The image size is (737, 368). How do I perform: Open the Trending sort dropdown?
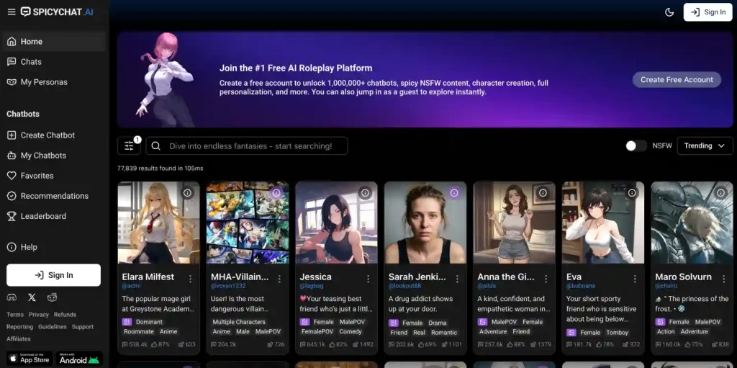[705, 145]
